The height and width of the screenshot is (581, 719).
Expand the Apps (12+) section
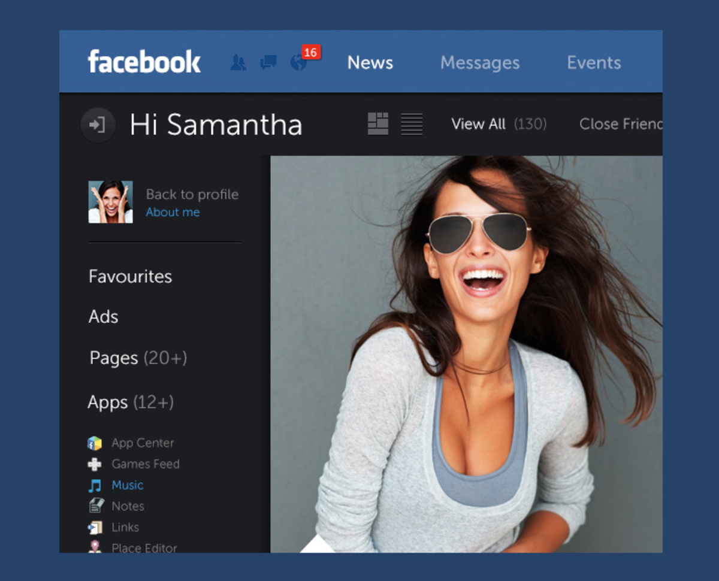pos(131,402)
